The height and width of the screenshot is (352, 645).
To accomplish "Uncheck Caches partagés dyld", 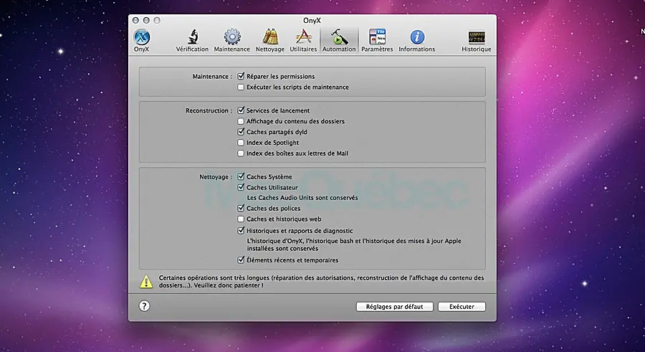I will point(241,132).
